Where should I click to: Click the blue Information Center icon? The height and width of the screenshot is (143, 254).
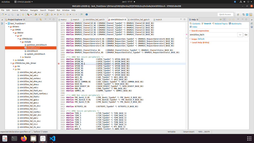[x=87, y=15]
